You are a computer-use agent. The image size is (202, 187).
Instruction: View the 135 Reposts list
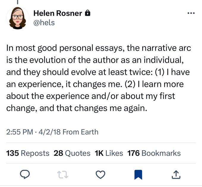click(x=28, y=153)
